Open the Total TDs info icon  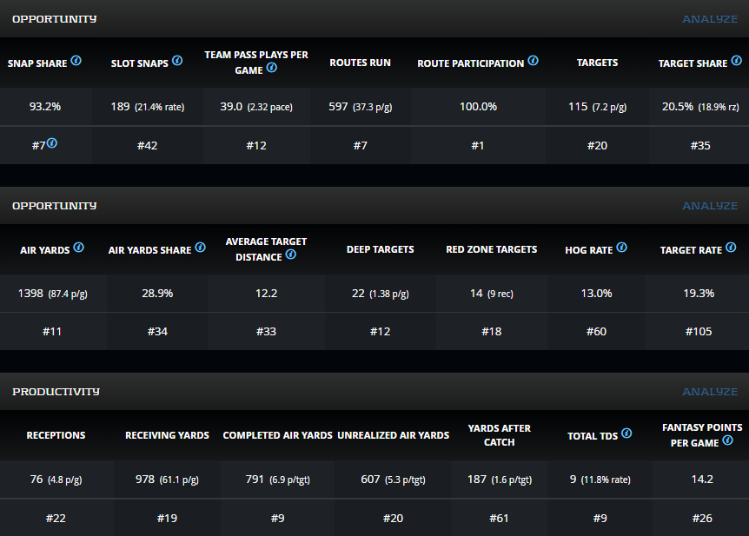[x=626, y=433]
